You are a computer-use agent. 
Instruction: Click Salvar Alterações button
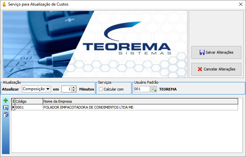[216, 52]
